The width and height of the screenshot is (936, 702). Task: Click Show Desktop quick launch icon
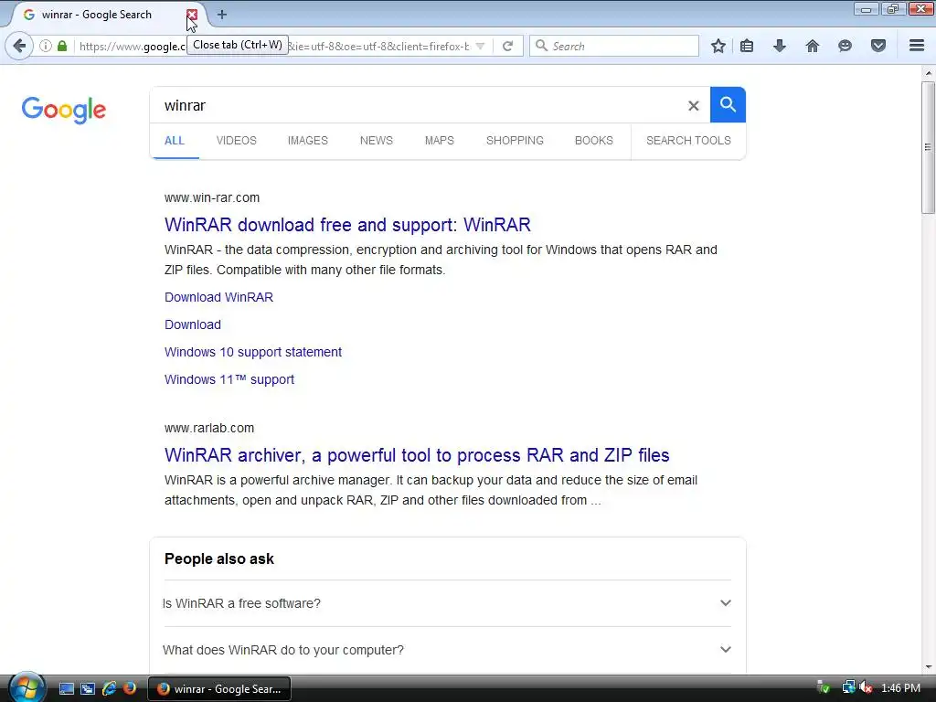point(66,689)
